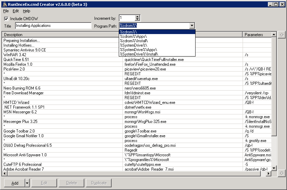This screenshot has height=190, width=287.
Task: Choose %SystemDrive%\ from the path list
Action: (x=157, y=45)
